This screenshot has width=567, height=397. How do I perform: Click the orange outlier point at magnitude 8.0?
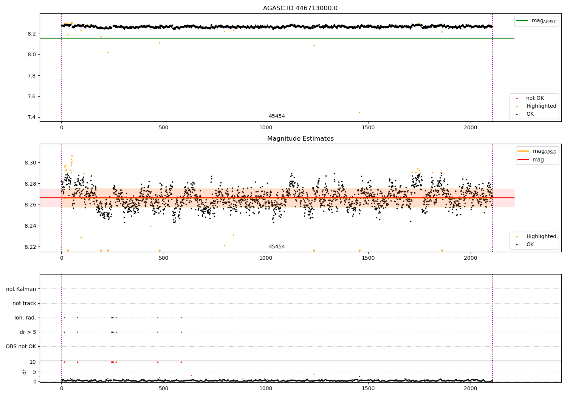pos(108,53)
